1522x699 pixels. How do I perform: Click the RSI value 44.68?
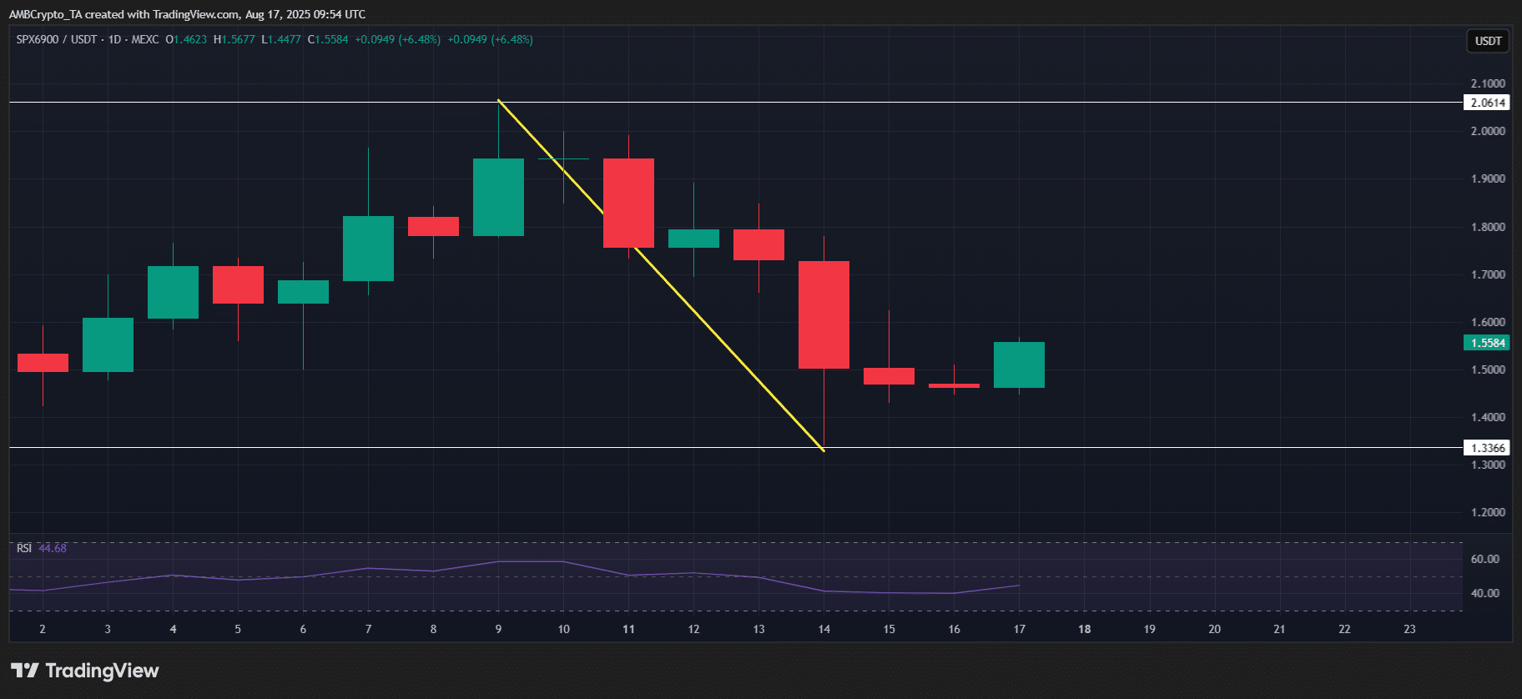pyautogui.click(x=53, y=548)
